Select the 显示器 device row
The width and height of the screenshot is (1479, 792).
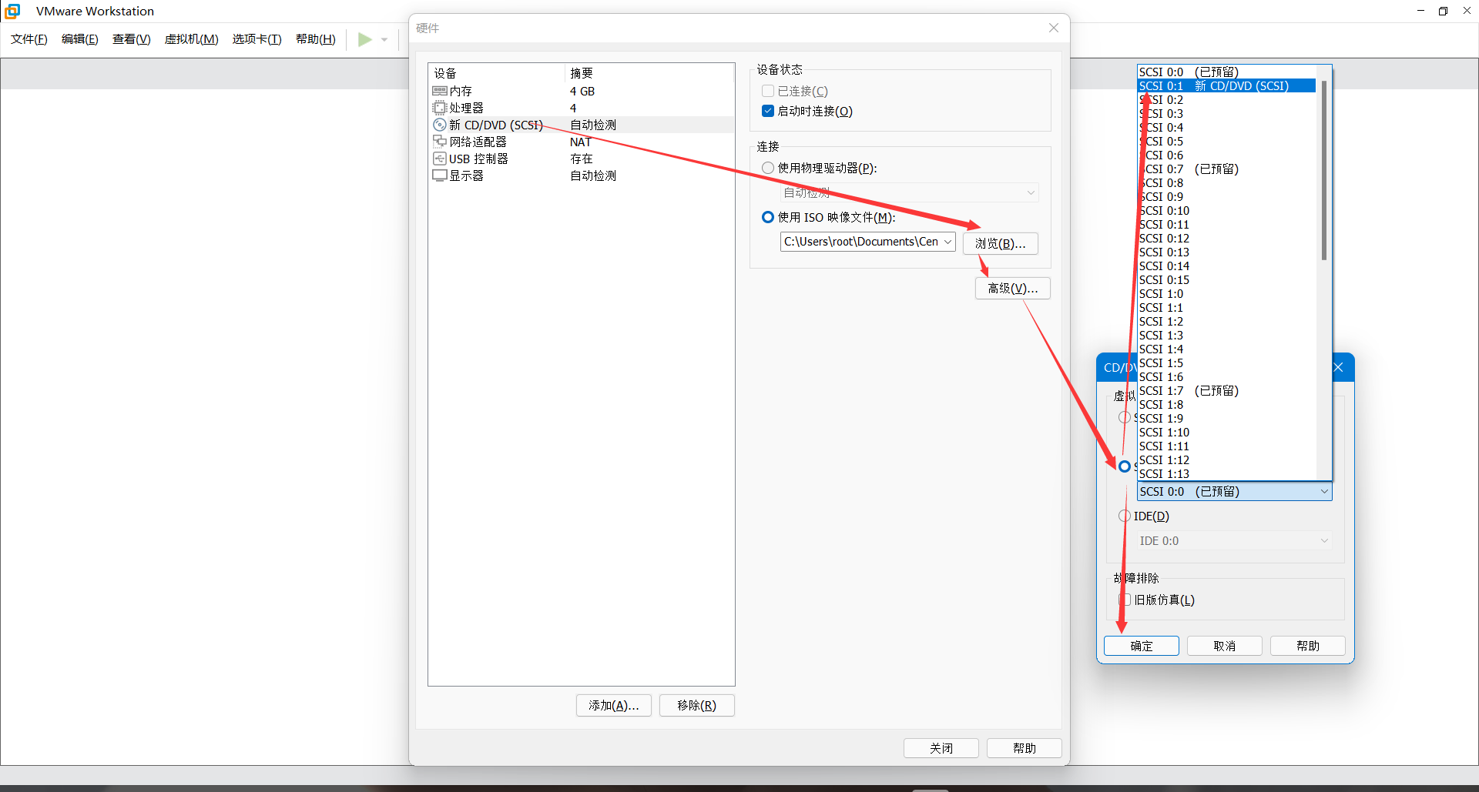pyautogui.click(x=582, y=175)
